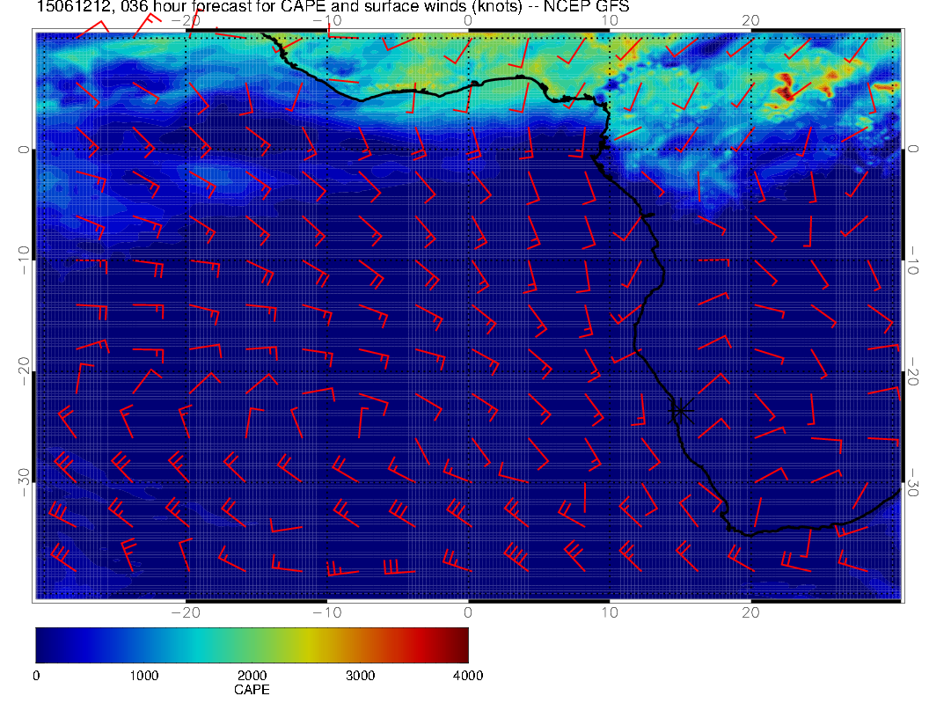This screenshot has width=929, height=718.
Task: Click the 2000 tick label on the colorbar
Action: pos(252,676)
